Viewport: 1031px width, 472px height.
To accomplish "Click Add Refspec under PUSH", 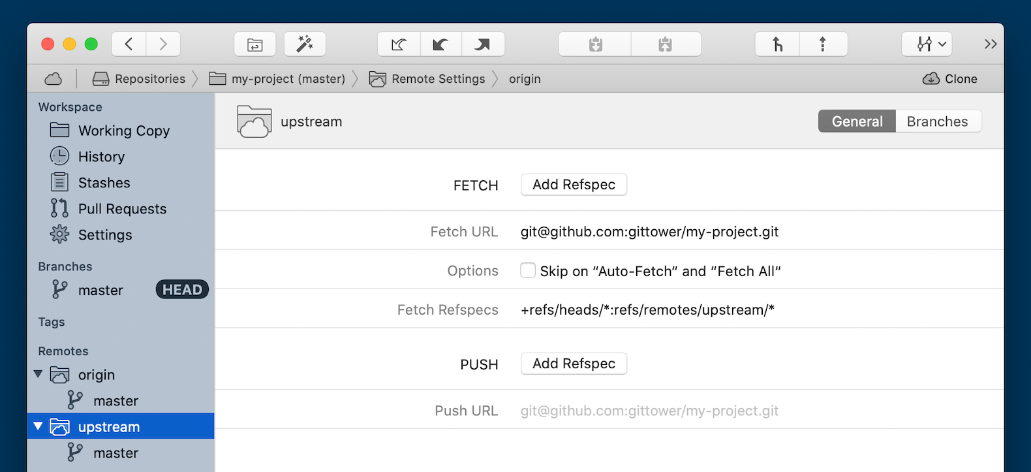I will pos(574,364).
